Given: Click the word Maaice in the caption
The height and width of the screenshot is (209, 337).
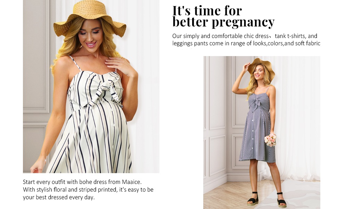Looking at the screenshot, I should point(131,182).
